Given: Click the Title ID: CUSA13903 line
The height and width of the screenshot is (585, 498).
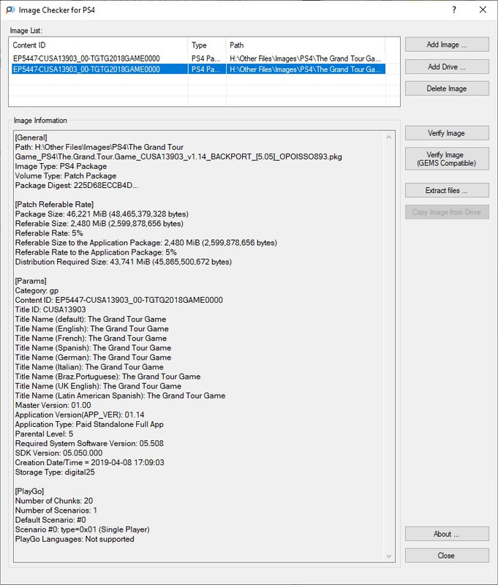Looking at the screenshot, I should click(x=50, y=309).
